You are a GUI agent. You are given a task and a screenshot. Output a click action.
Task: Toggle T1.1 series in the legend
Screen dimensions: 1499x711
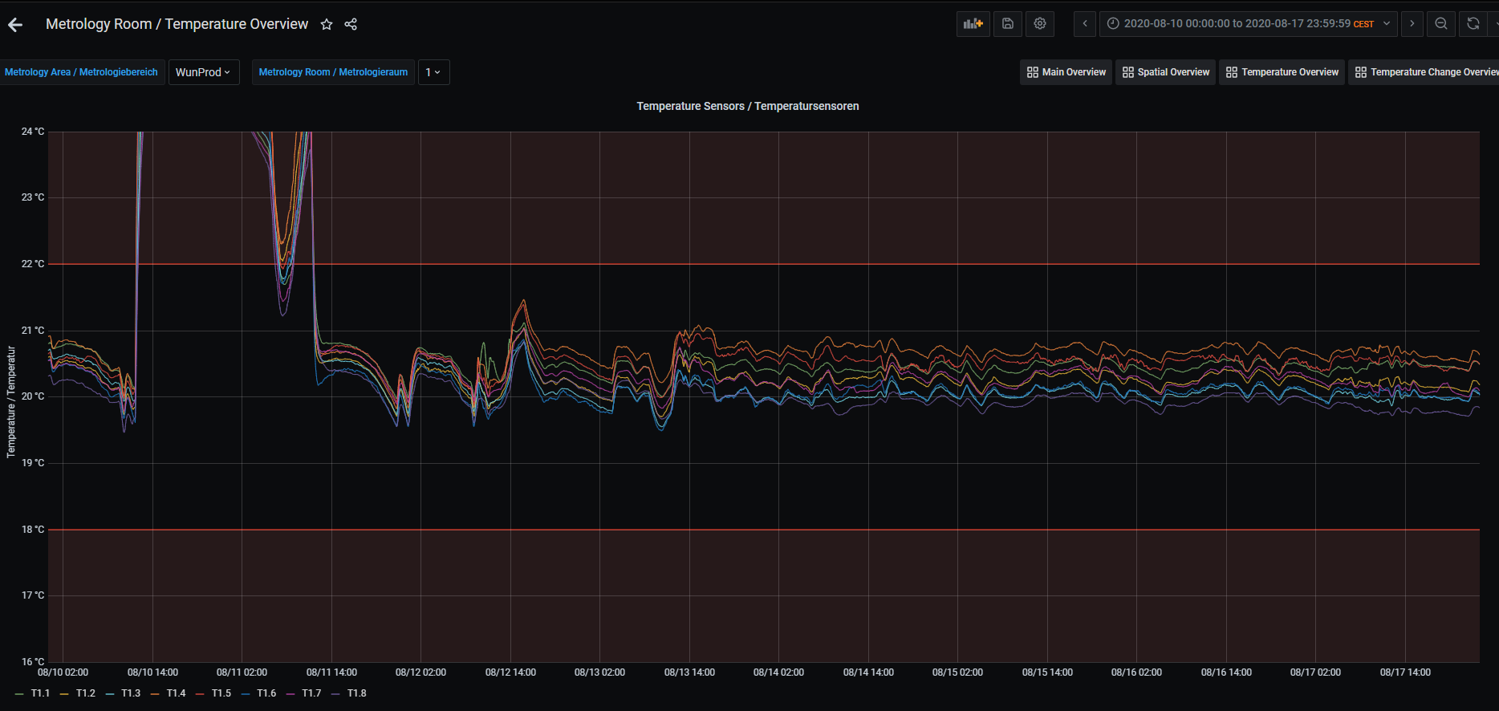40,693
